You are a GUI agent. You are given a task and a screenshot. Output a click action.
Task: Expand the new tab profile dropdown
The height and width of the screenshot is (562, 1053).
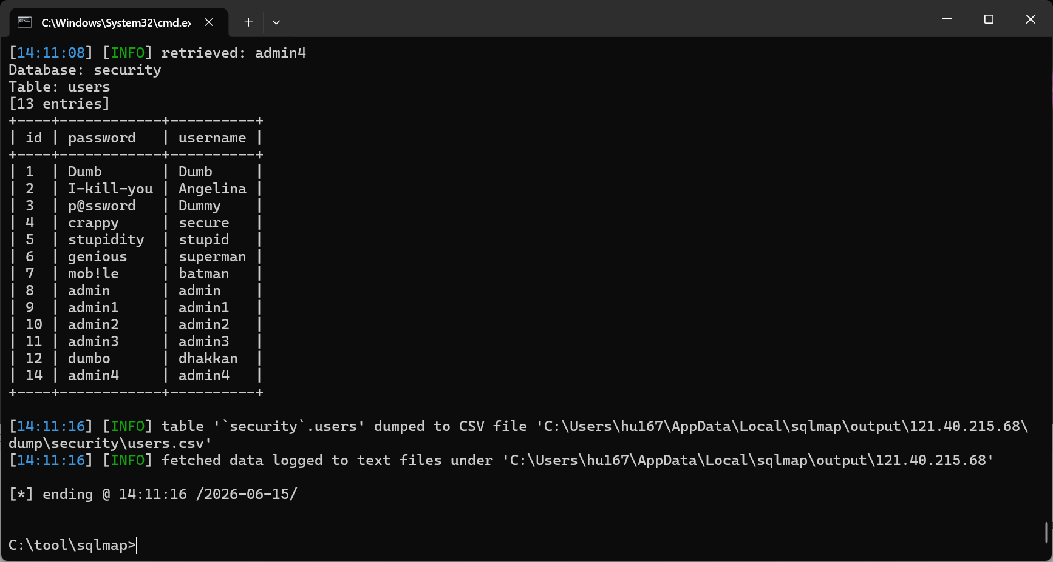click(x=276, y=22)
